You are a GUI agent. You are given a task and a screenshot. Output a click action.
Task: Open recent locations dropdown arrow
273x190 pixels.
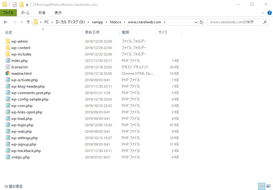click(22, 22)
